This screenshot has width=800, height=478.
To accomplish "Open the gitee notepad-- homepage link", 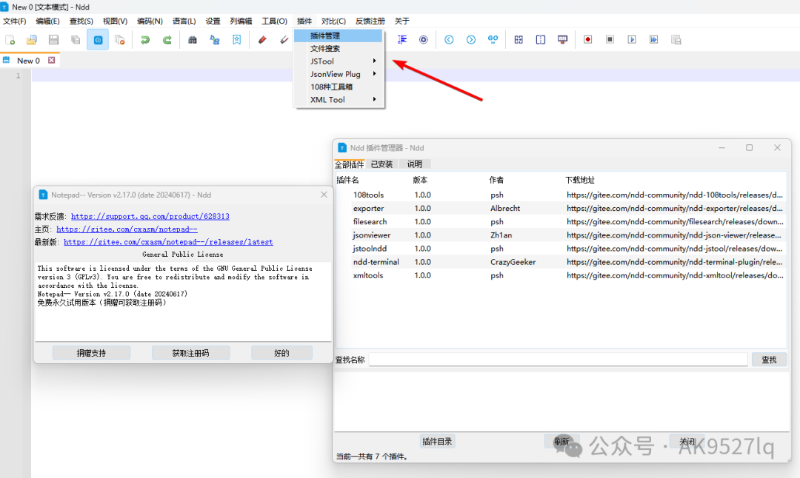I will point(127,229).
